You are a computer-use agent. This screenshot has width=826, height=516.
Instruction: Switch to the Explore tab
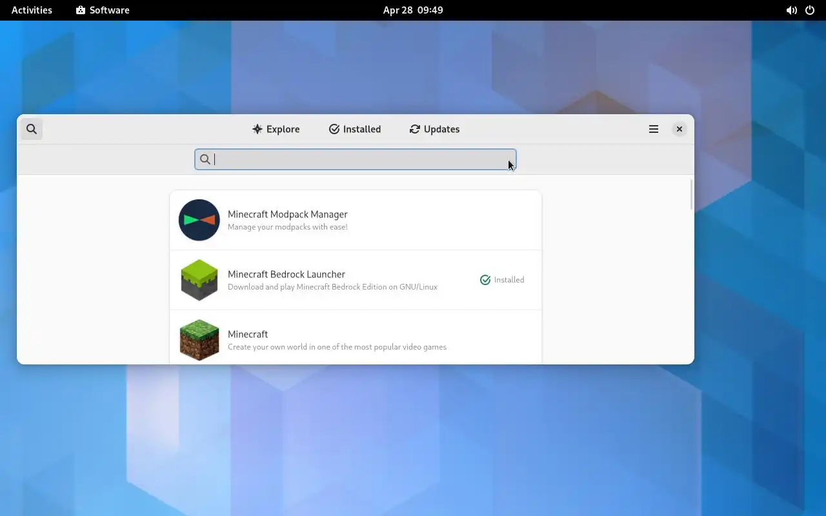point(276,129)
